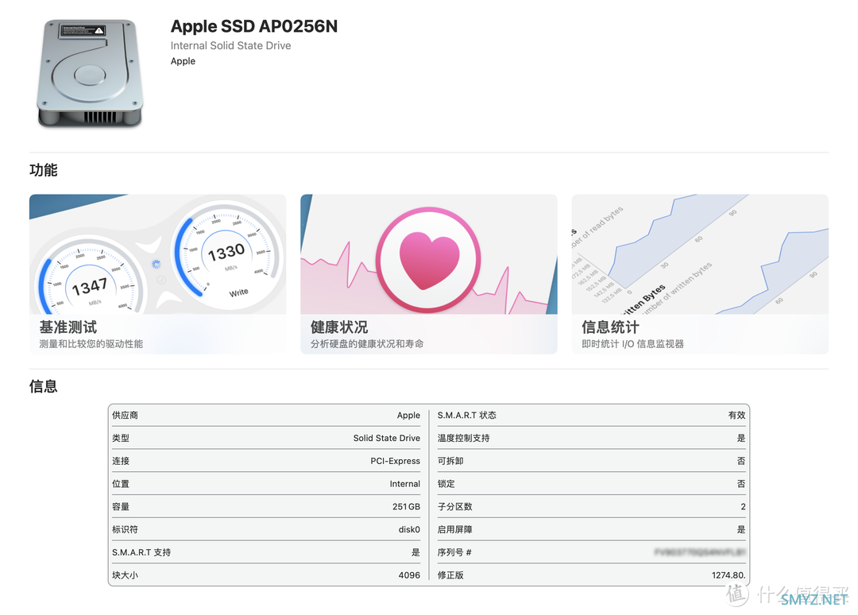Select the 类型 value Solid State Drive

click(387, 439)
